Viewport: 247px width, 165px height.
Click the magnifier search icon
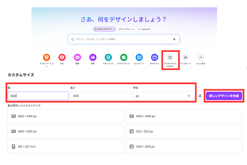coord(72,39)
